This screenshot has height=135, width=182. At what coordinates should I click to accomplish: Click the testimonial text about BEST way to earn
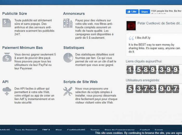154,48
